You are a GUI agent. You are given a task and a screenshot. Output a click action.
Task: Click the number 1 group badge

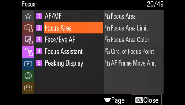pos(39,16)
